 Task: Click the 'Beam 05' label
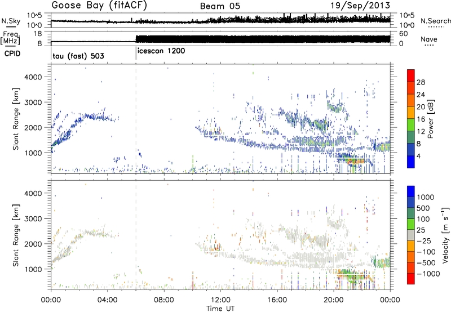click(x=220, y=6)
